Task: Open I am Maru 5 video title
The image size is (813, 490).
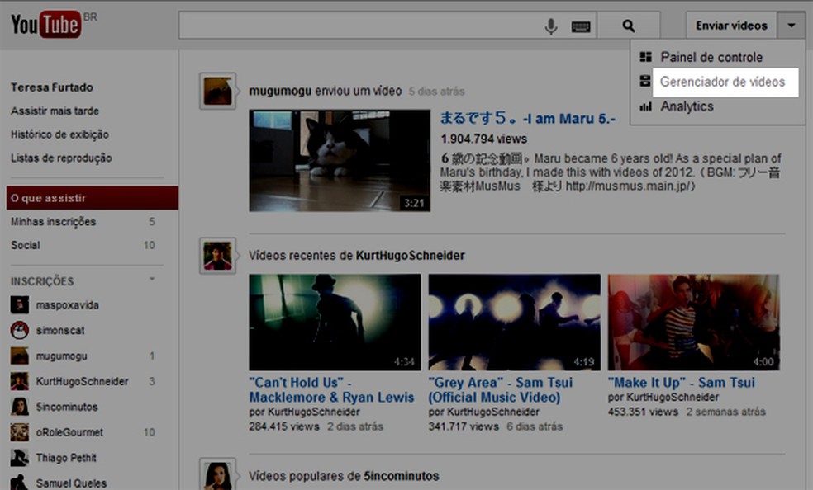Action: [527, 119]
